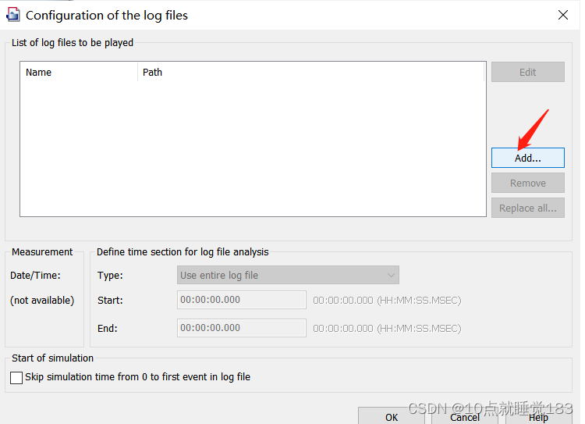This screenshot has width=585, height=424.
Task: Open Help for this dialog
Action: pyautogui.click(x=538, y=416)
